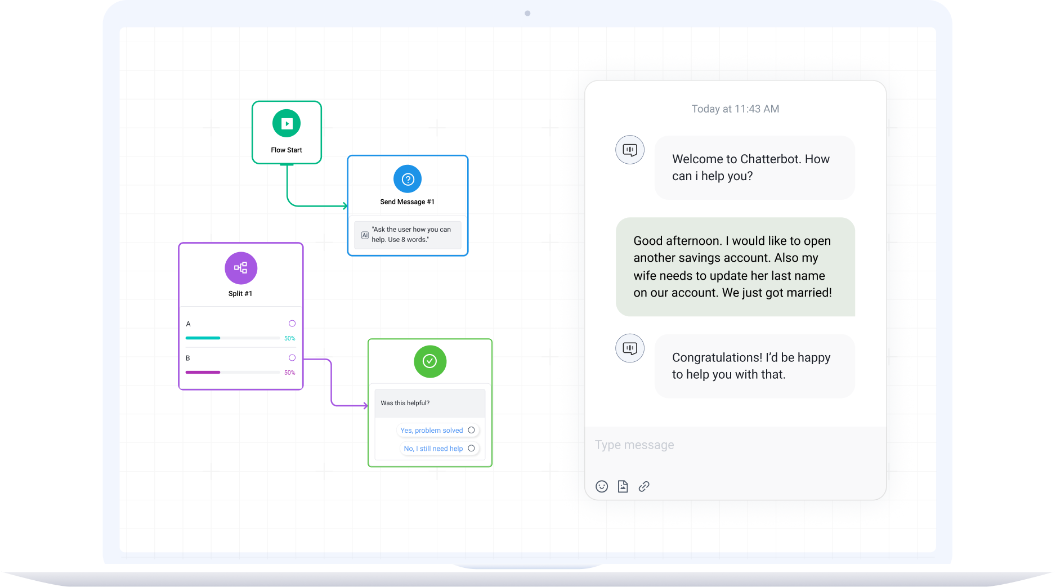This screenshot has width=1056, height=587.
Task: Open the emoji picker in the chat composer
Action: [601, 486]
